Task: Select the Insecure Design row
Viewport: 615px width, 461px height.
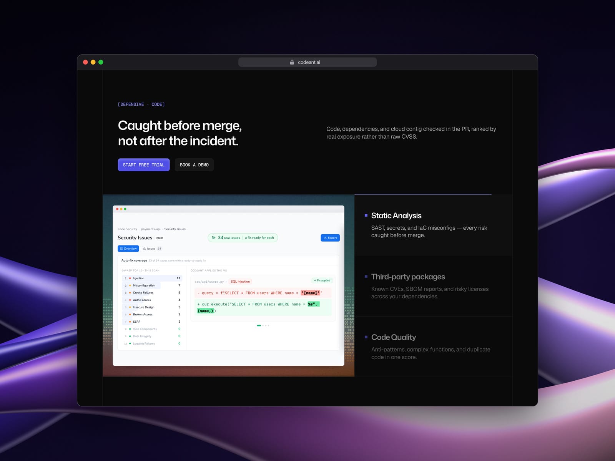Action: [x=152, y=307]
